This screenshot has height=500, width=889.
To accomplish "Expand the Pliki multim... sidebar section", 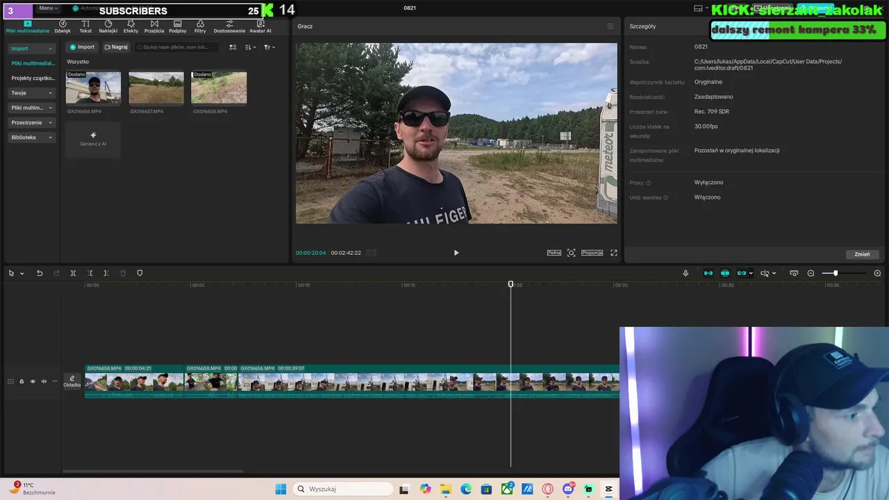I will tap(31, 108).
